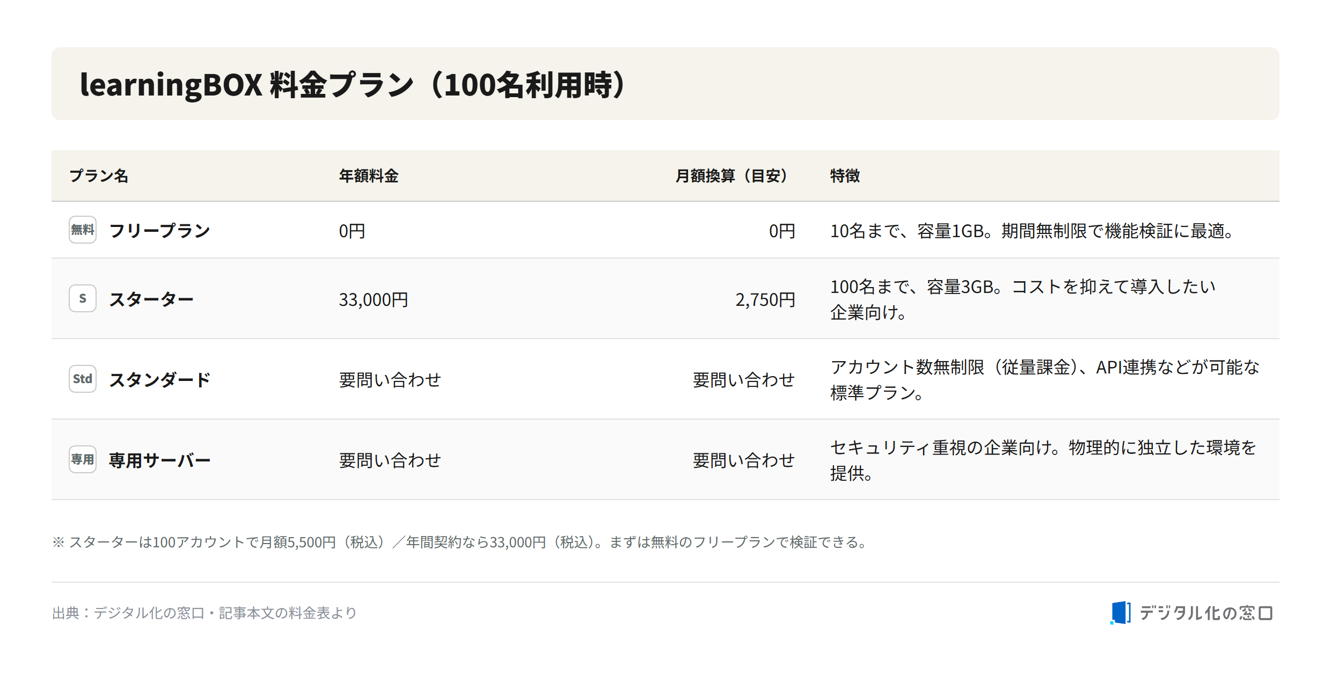Click 要問い合わせ monthly value in 専用サーバー row

tap(744, 460)
